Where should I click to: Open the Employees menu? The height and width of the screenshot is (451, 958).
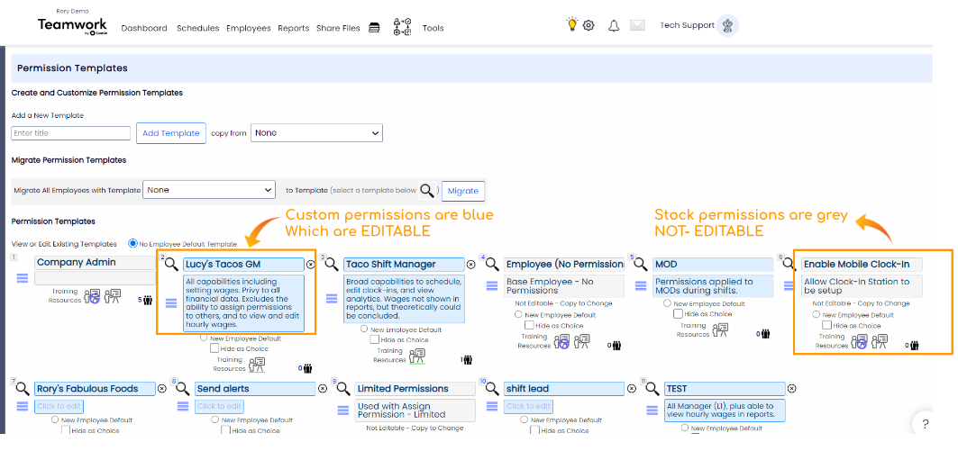click(x=248, y=28)
